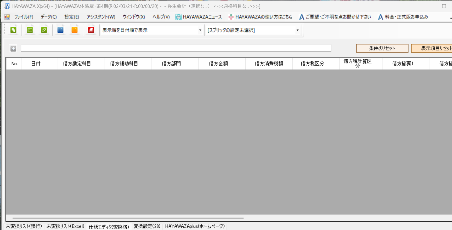Switch to the 変換設定(28) tab

tap(147, 226)
